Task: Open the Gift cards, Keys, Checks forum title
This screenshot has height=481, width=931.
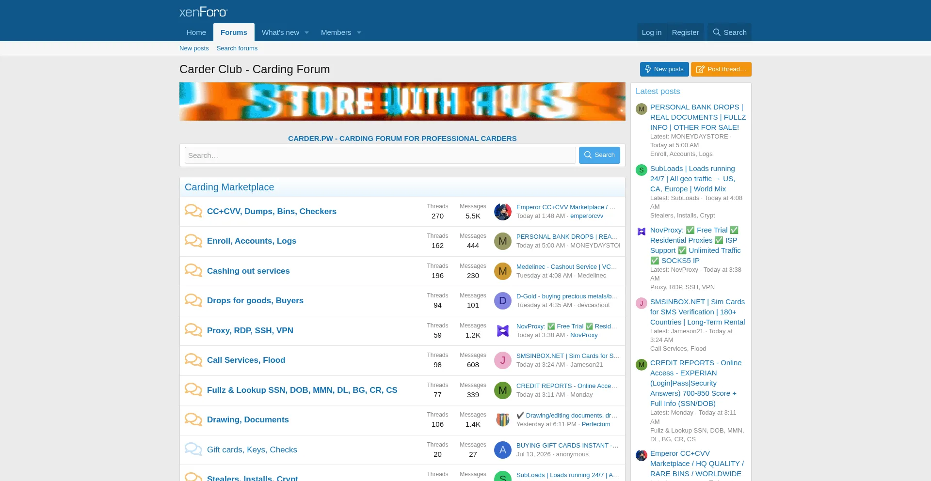Action: 252,450
